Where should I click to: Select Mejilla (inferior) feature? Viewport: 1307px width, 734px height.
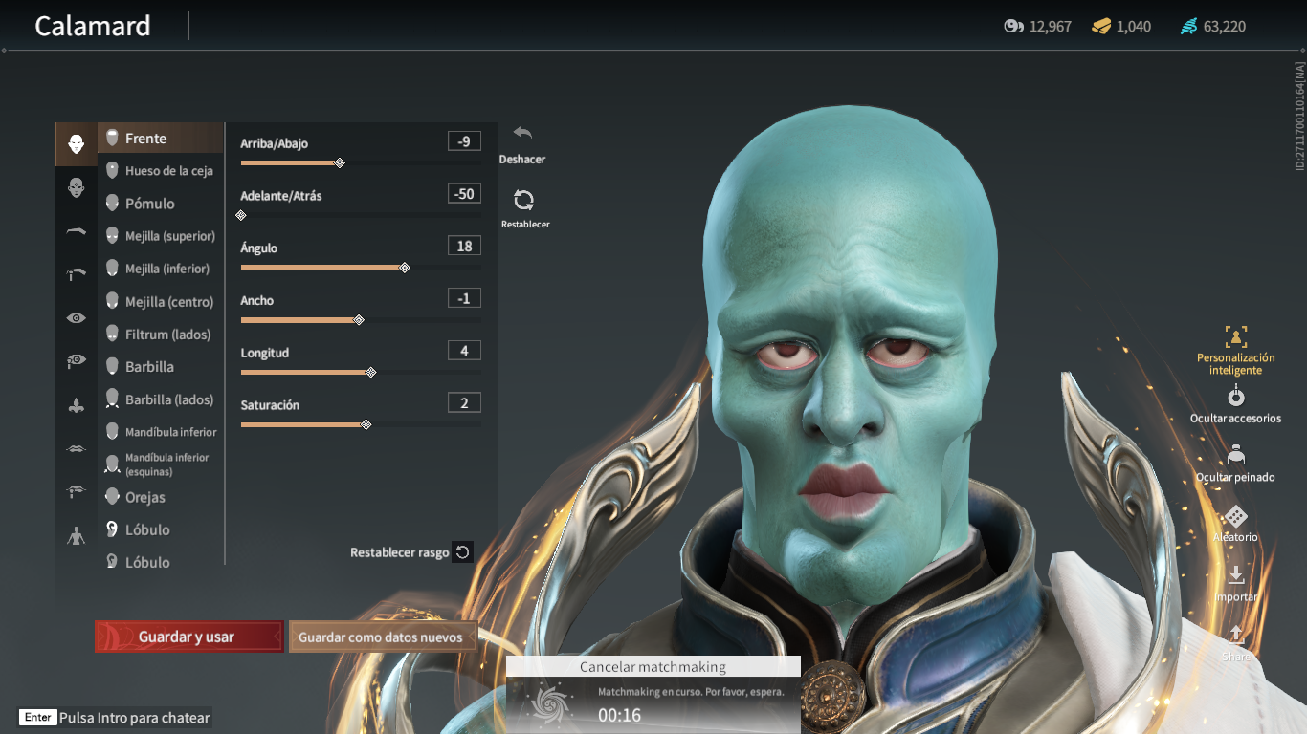coord(161,269)
